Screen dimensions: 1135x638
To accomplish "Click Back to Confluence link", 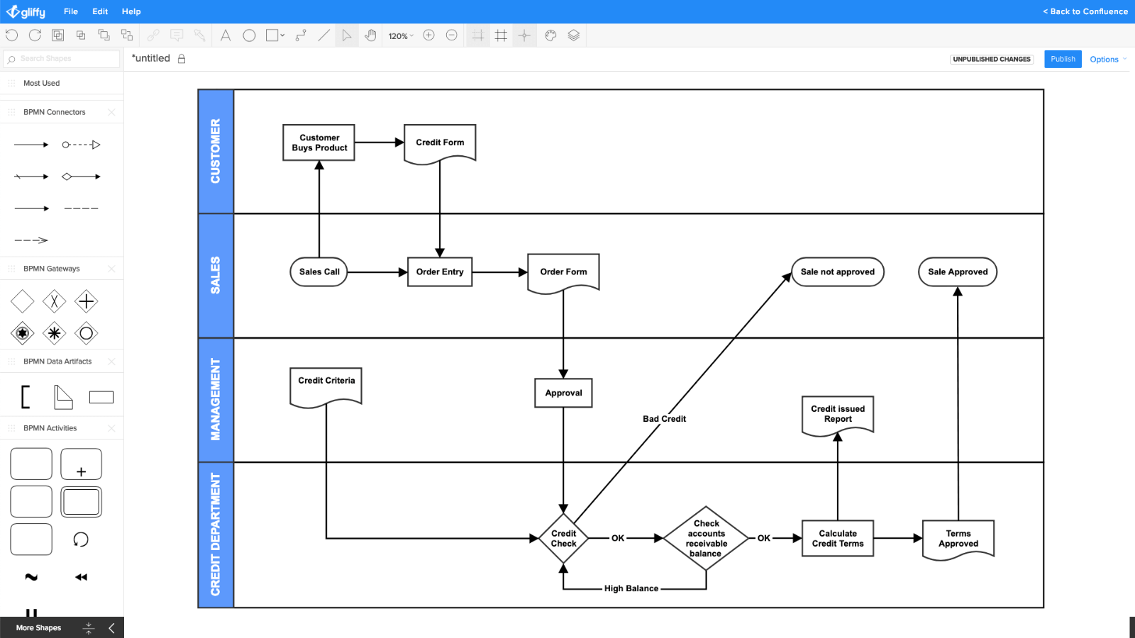I will pyautogui.click(x=1085, y=11).
